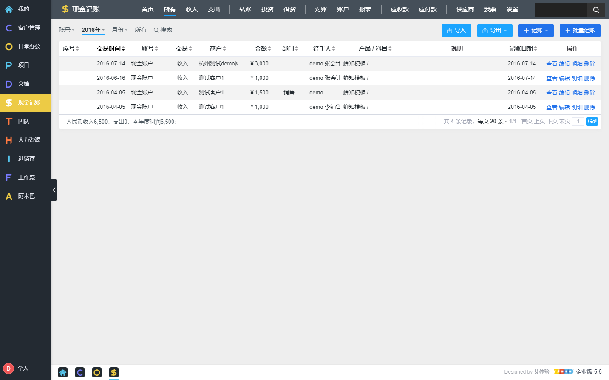Click the 杭州测试demo merchant cell
Image resolution: width=609 pixels, height=380 pixels.
pyautogui.click(x=218, y=63)
